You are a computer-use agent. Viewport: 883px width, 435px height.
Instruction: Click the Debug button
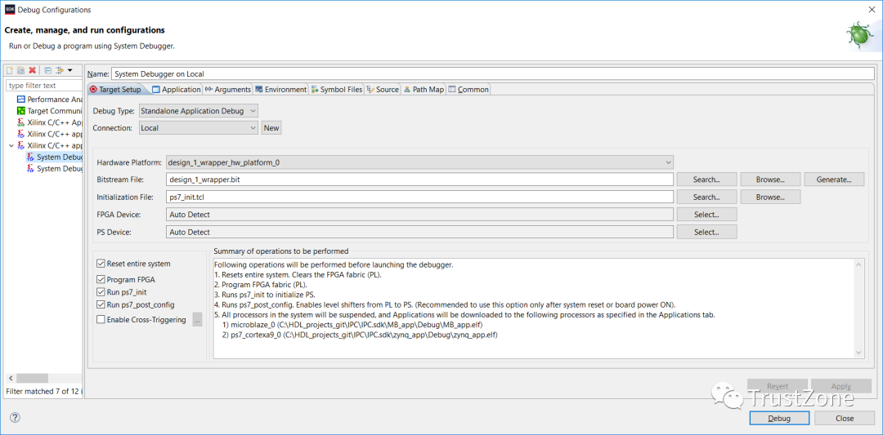click(779, 418)
